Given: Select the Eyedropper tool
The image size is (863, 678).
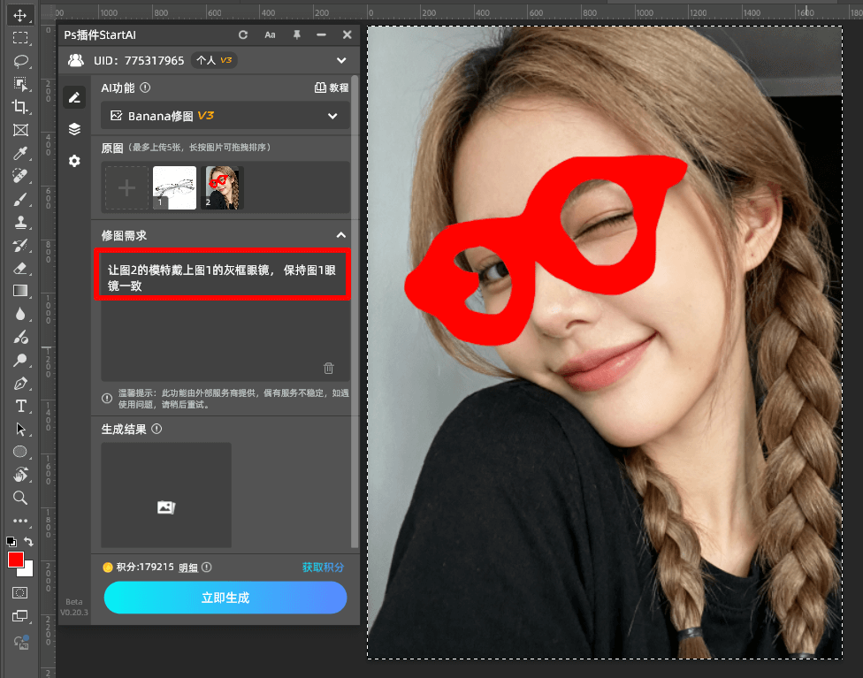Looking at the screenshot, I should (x=21, y=153).
